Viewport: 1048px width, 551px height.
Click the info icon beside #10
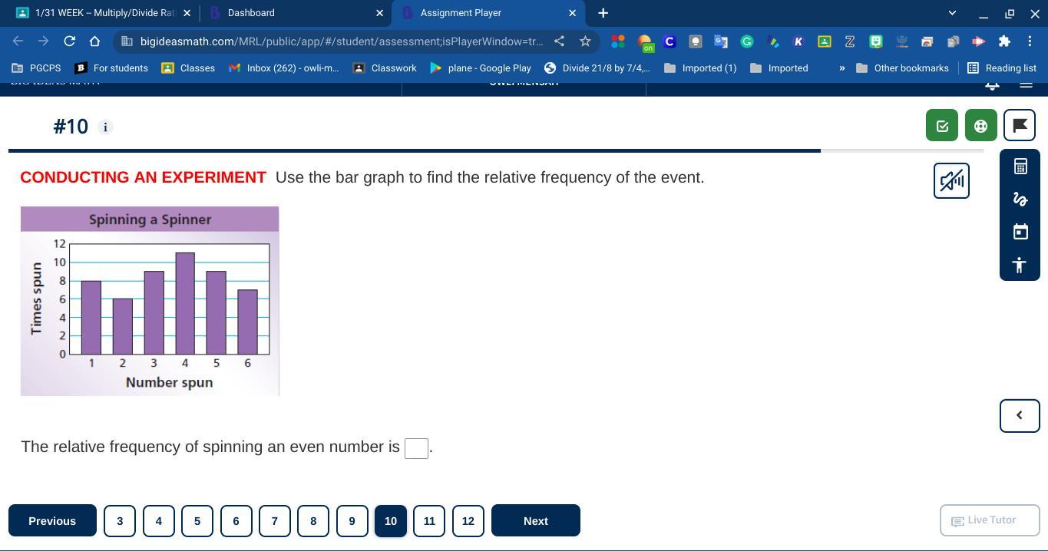click(105, 127)
